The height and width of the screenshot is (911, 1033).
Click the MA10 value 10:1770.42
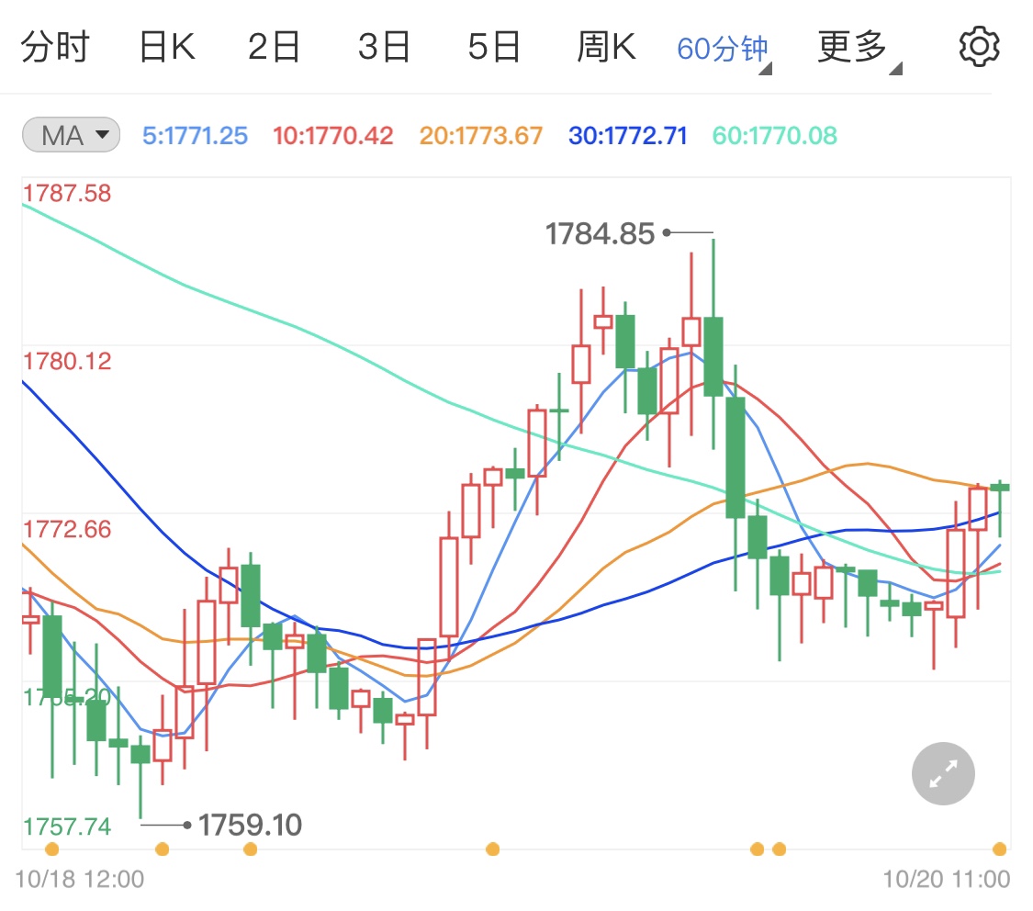pos(332,136)
